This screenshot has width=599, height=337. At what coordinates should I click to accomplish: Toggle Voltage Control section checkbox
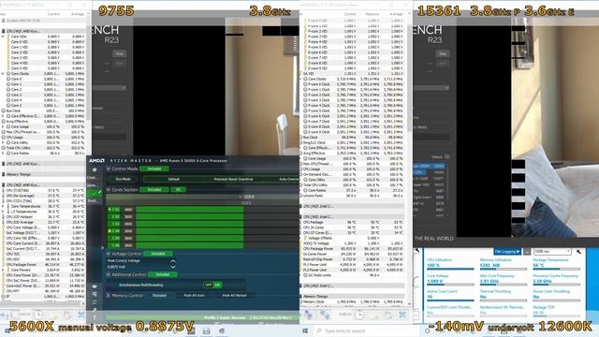point(109,254)
